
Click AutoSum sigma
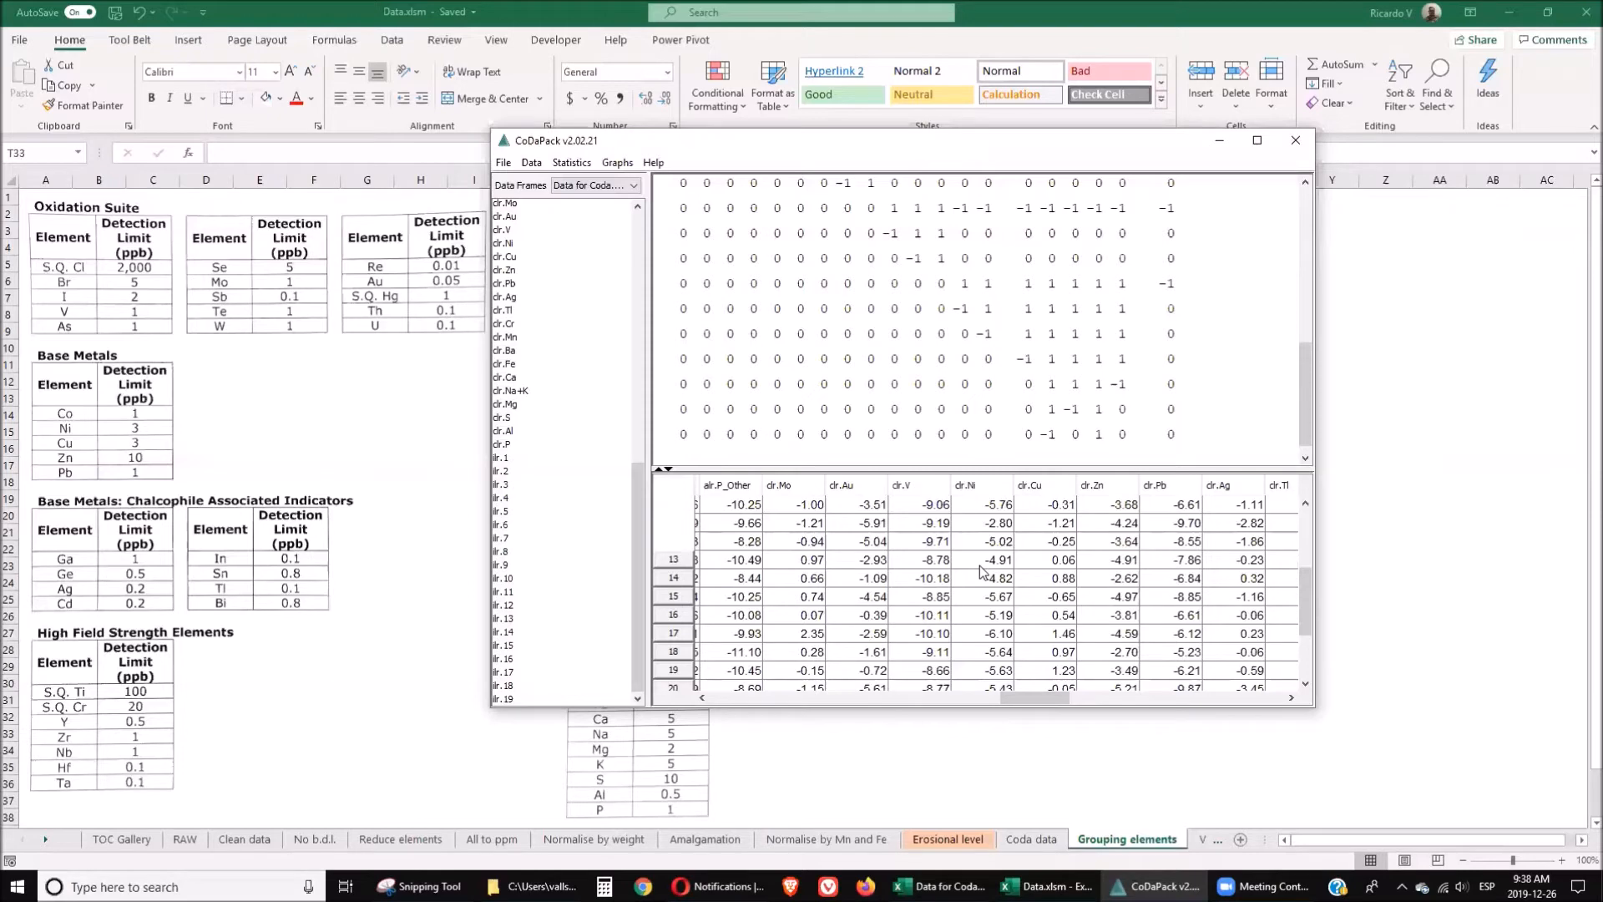1334,64
